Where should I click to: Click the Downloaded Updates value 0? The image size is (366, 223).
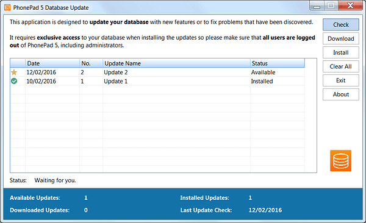pyautogui.click(x=86, y=210)
